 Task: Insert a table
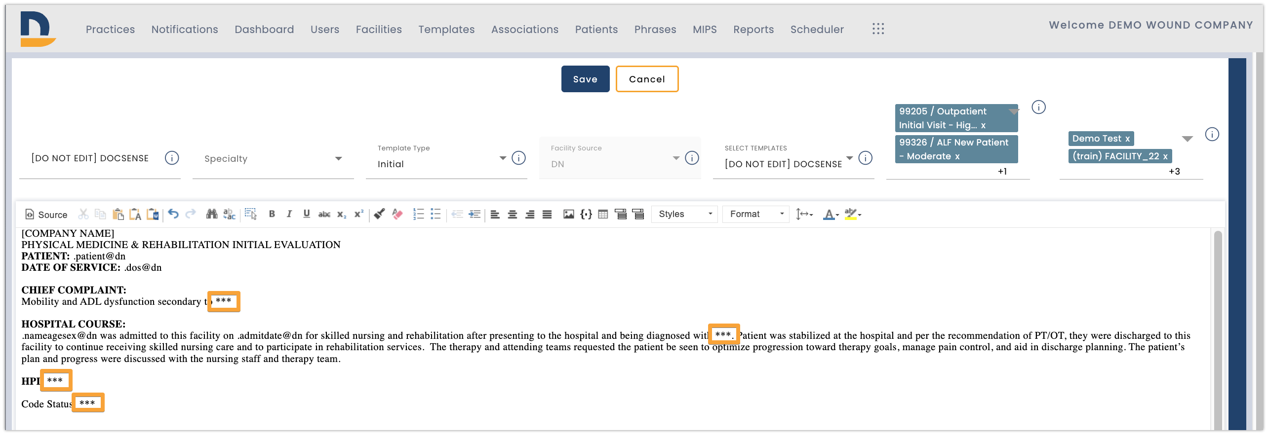point(603,214)
